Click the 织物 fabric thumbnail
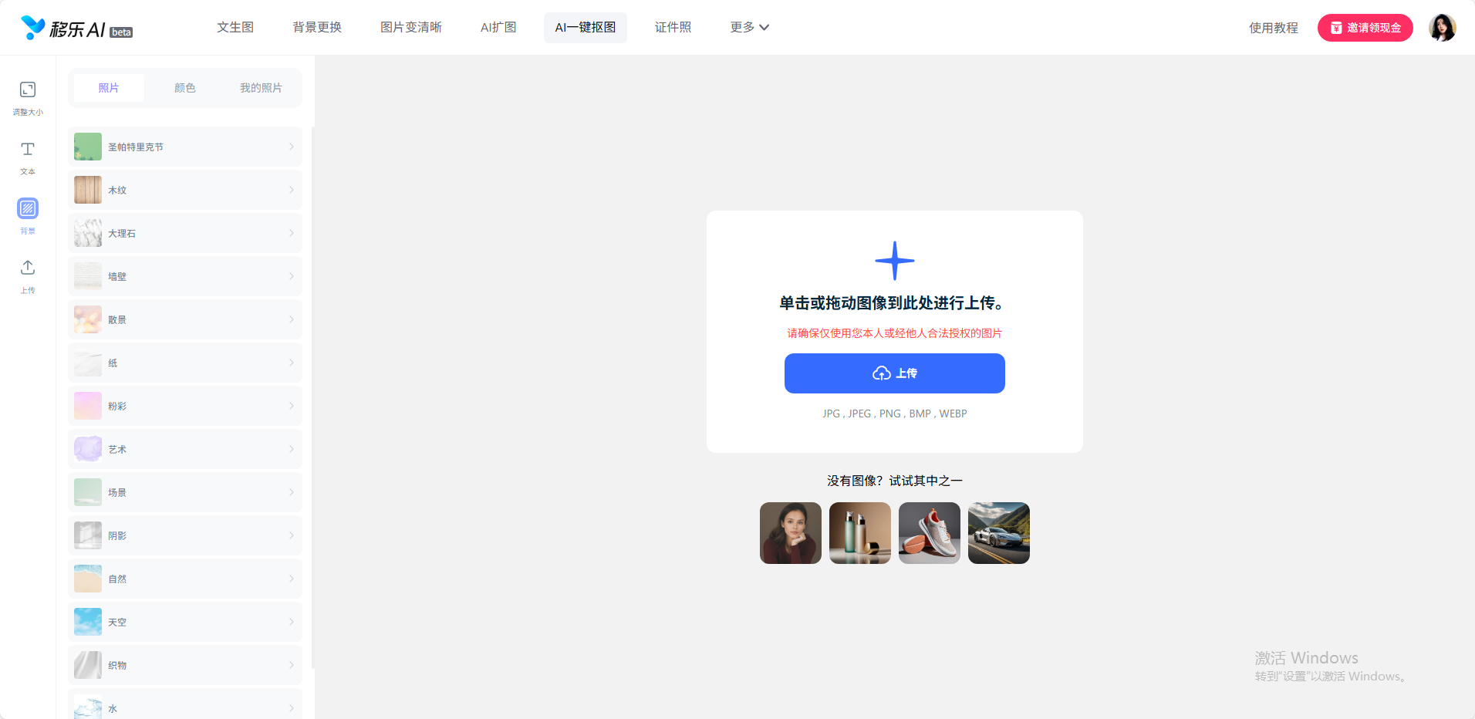The width and height of the screenshot is (1475, 719). click(88, 665)
